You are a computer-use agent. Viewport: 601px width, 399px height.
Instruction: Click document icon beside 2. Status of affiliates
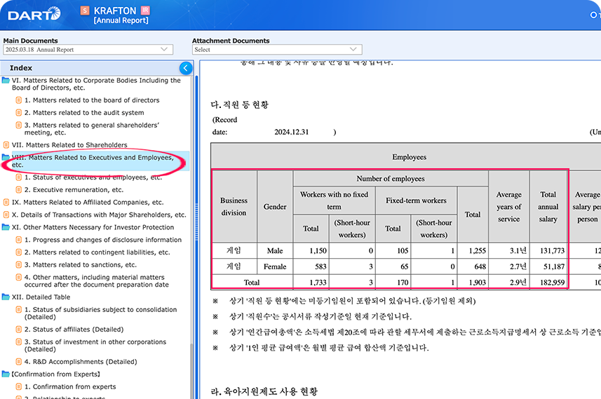pyautogui.click(x=18, y=330)
